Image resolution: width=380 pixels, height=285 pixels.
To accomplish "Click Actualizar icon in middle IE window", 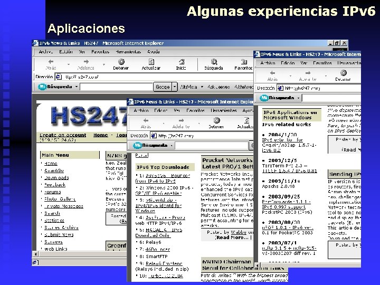I will pyautogui.click(x=246, y=120).
